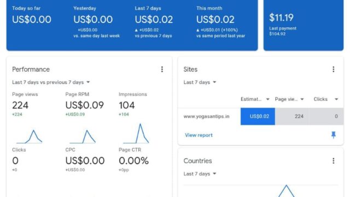Screen dimensions: 350x197
Task: Select www.yogasantips.in site row
Action: 261,117
